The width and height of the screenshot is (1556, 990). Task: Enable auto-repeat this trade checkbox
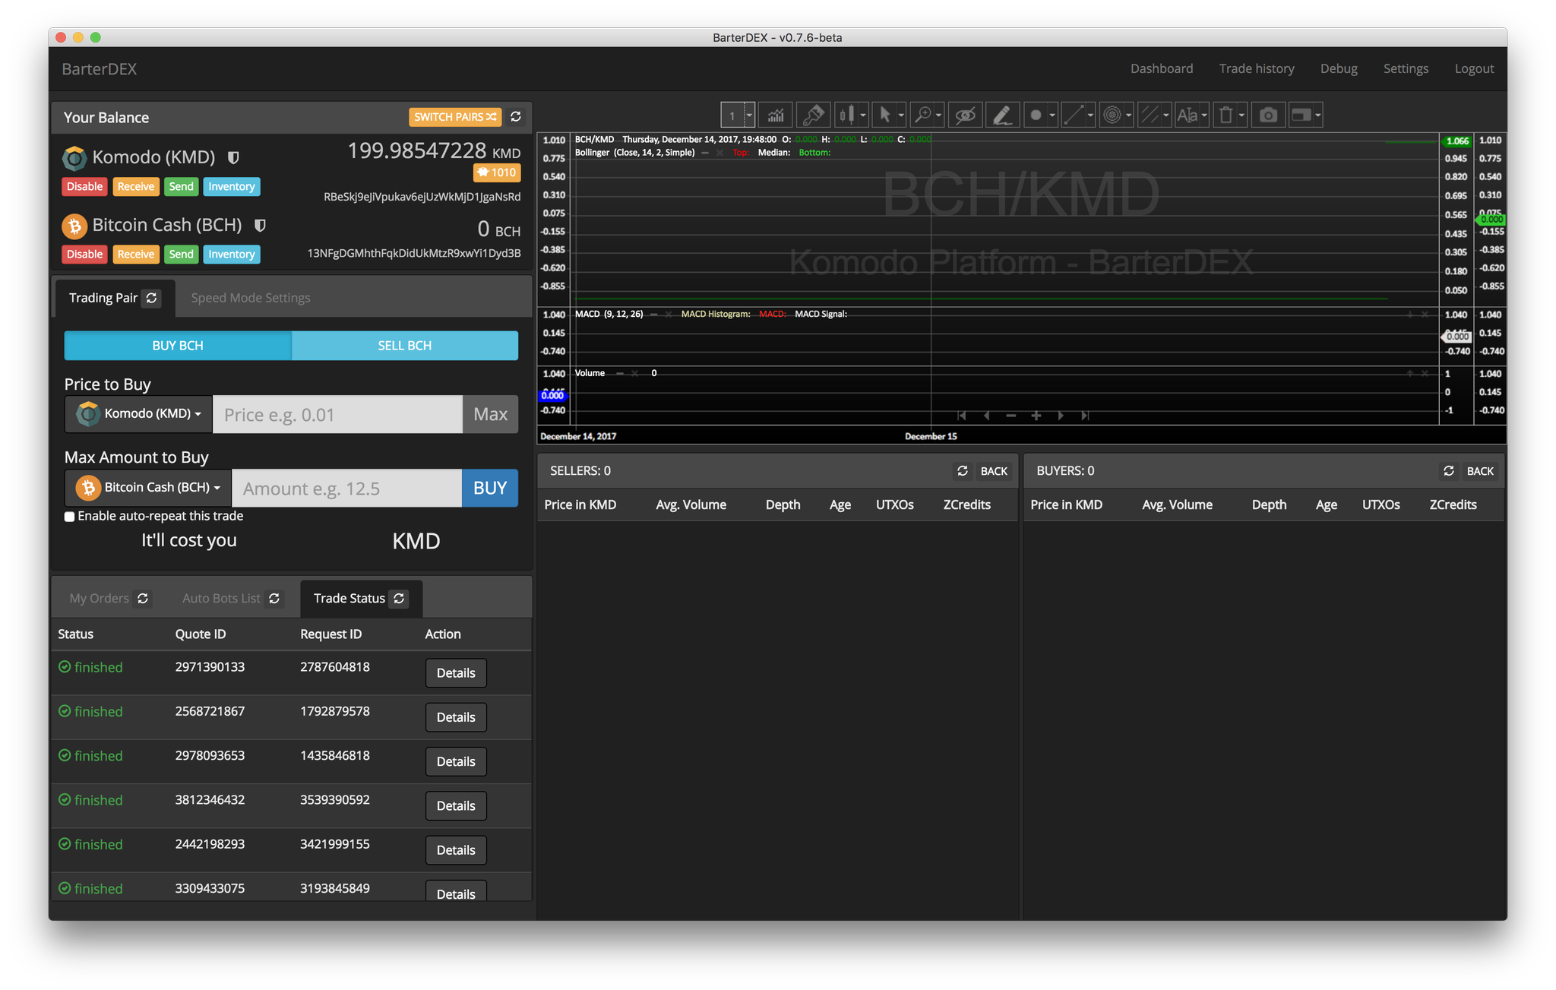[70, 517]
